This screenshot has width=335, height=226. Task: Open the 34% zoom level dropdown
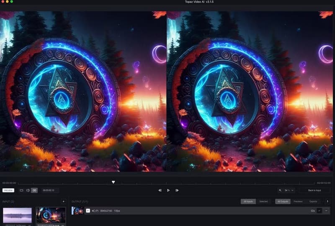coord(289,190)
